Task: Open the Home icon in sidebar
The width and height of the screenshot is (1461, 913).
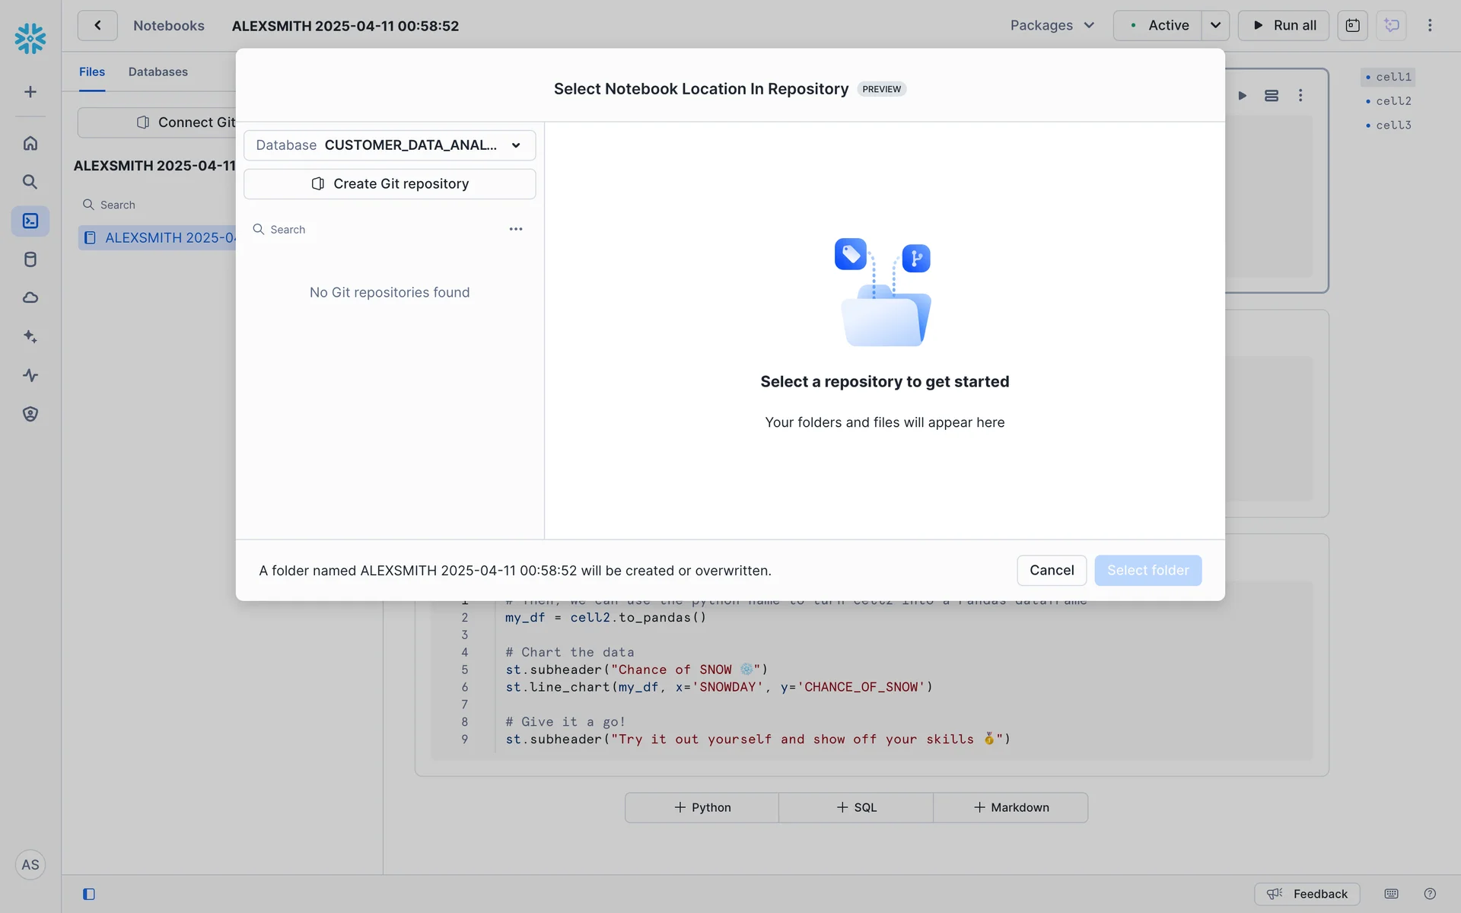Action: (x=30, y=143)
